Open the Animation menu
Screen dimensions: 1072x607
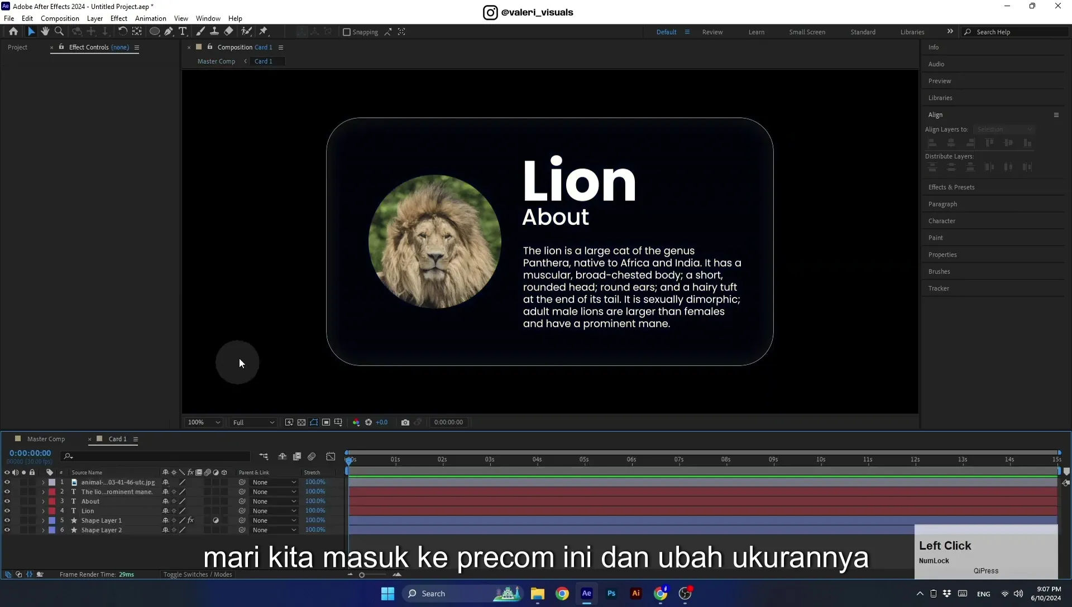pyautogui.click(x=151, y=18)
